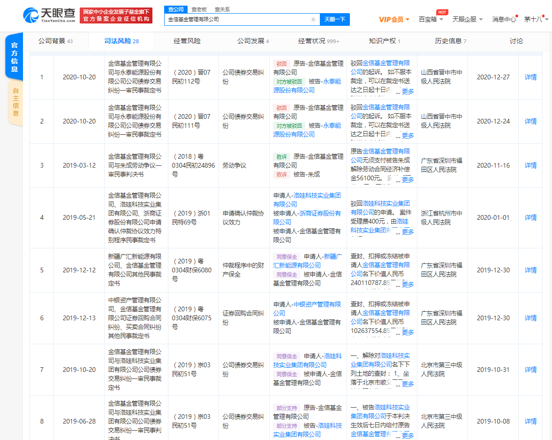Open 中银资产管理有限公司 applicant link
Screen dimensions: 552x440
[x=307, y=309]
